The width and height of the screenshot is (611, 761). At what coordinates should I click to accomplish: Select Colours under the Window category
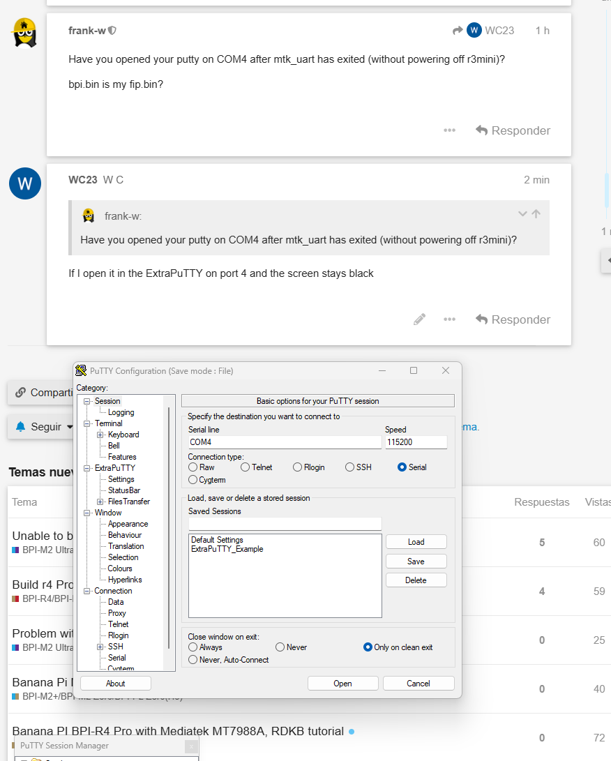click(x=120, y=568)
